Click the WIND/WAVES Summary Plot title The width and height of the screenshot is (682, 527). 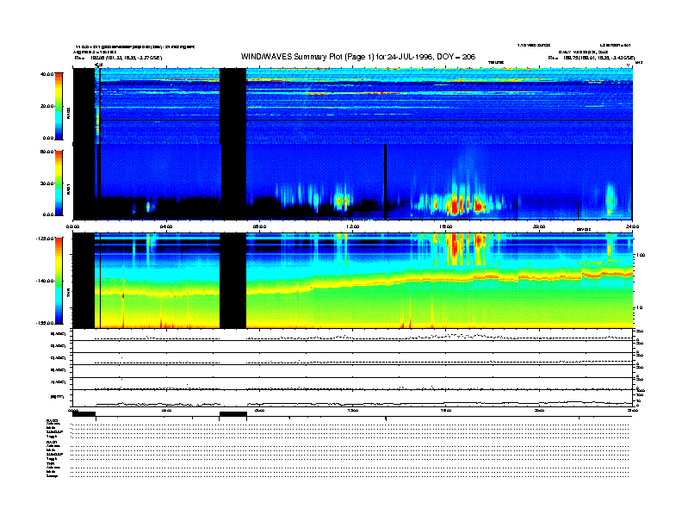click(x=358, y=57)
